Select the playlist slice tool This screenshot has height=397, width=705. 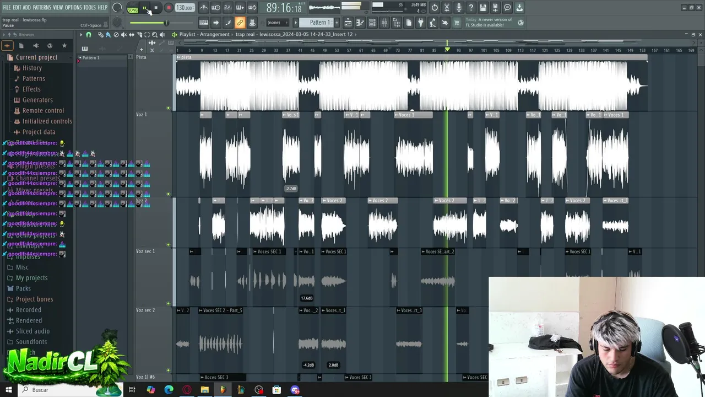point(139,35)
